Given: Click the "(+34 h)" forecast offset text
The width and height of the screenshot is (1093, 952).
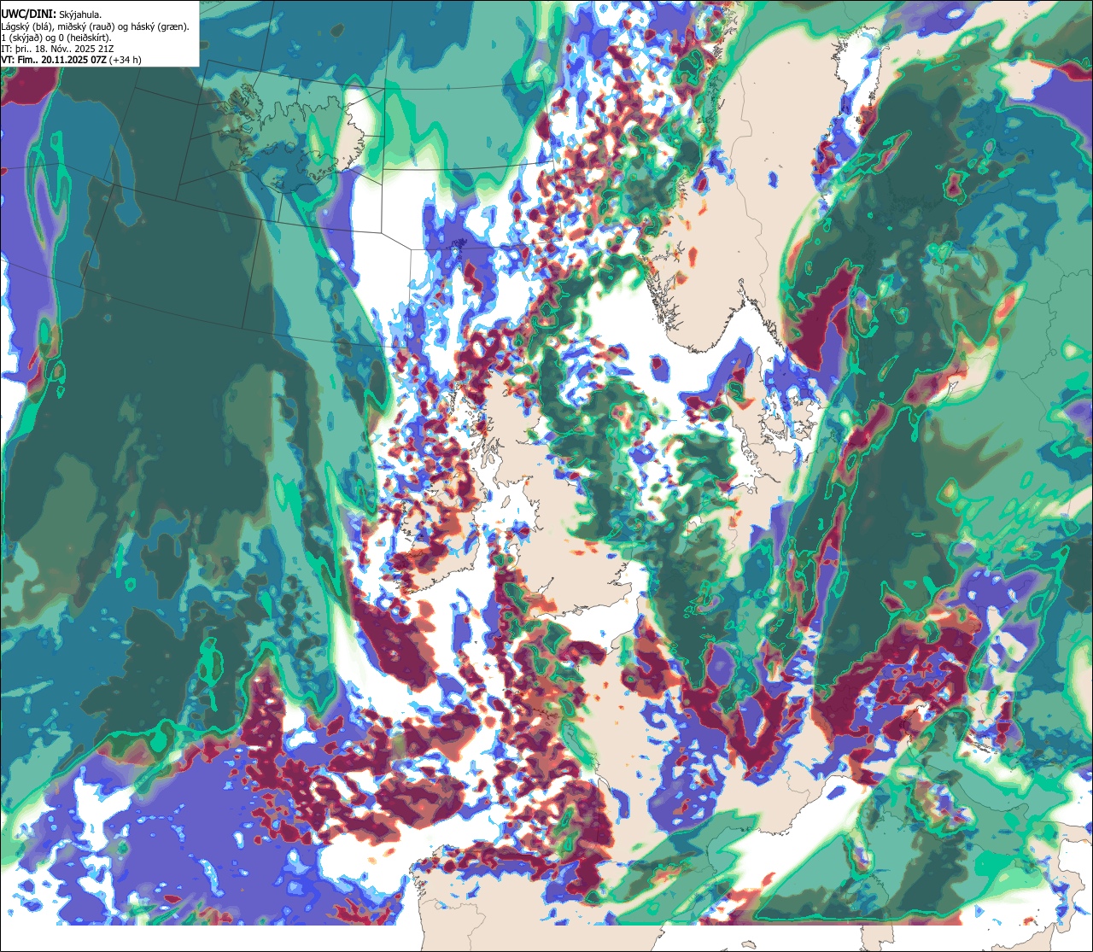Looking at the screenshot, I should click(126, 60).
